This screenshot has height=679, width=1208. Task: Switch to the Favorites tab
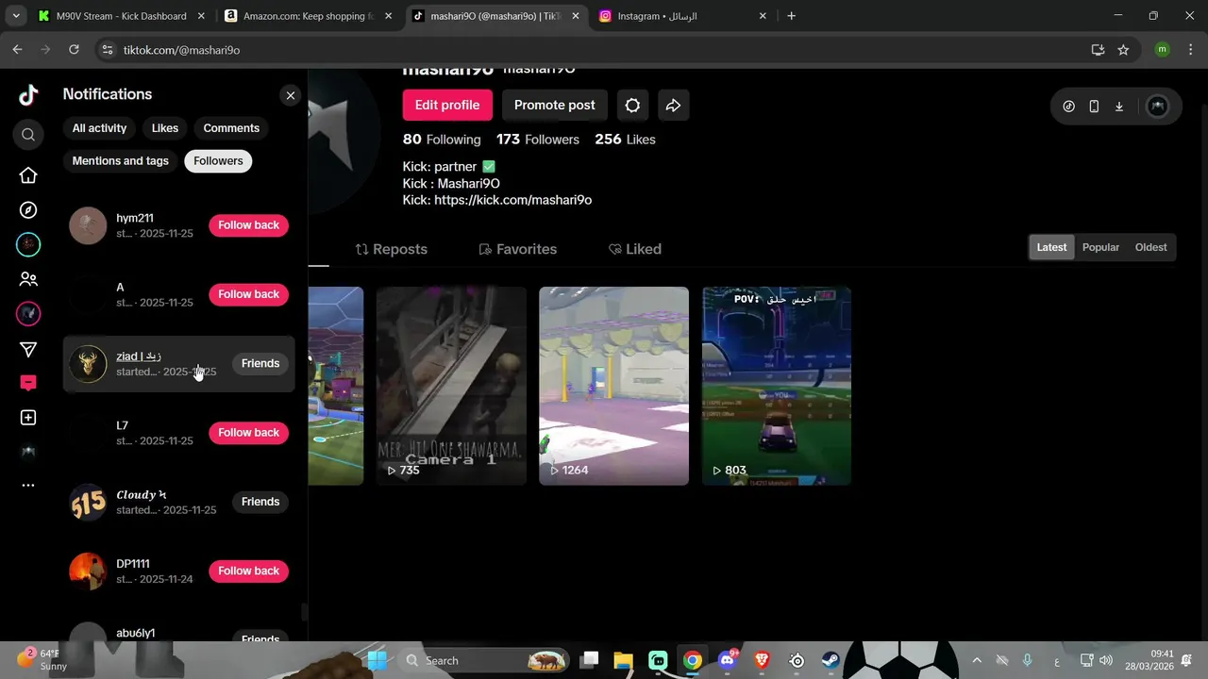click(518, 249)
